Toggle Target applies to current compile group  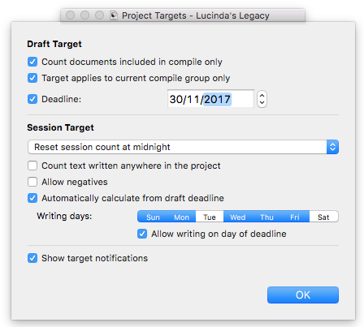coord(32,78)
